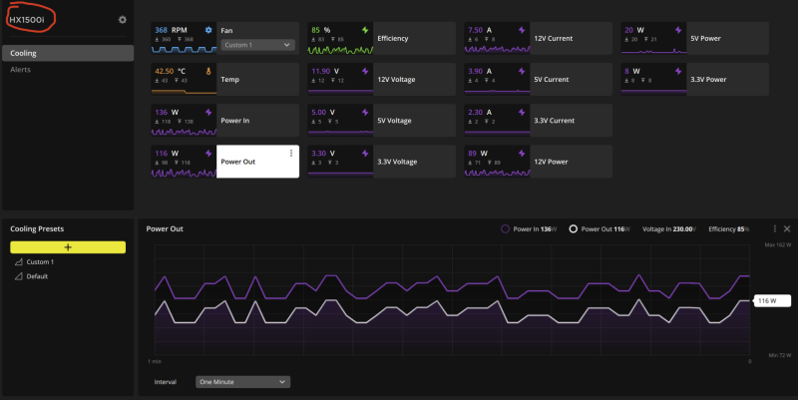The image size is (798, 400).
Task: Open the Fan preset Custom 1 dropdown
Action: click(x=257, y=45)
